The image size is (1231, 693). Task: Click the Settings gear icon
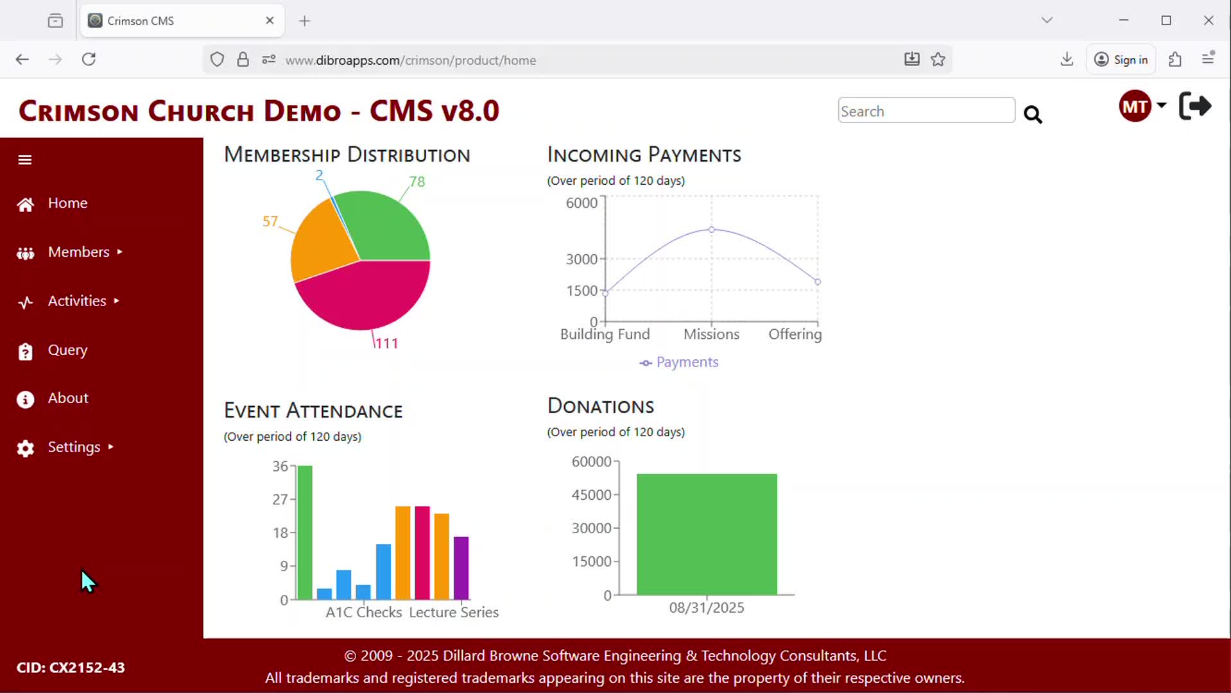pos(25,448)
